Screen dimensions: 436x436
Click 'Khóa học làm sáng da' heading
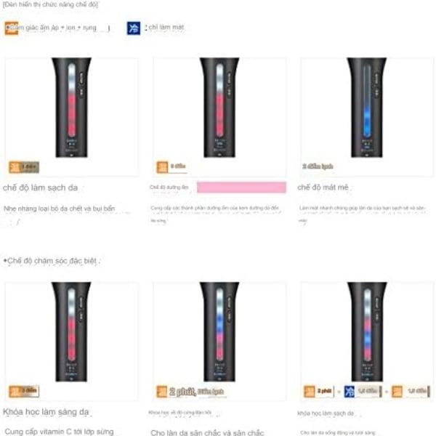coord(46,412)
